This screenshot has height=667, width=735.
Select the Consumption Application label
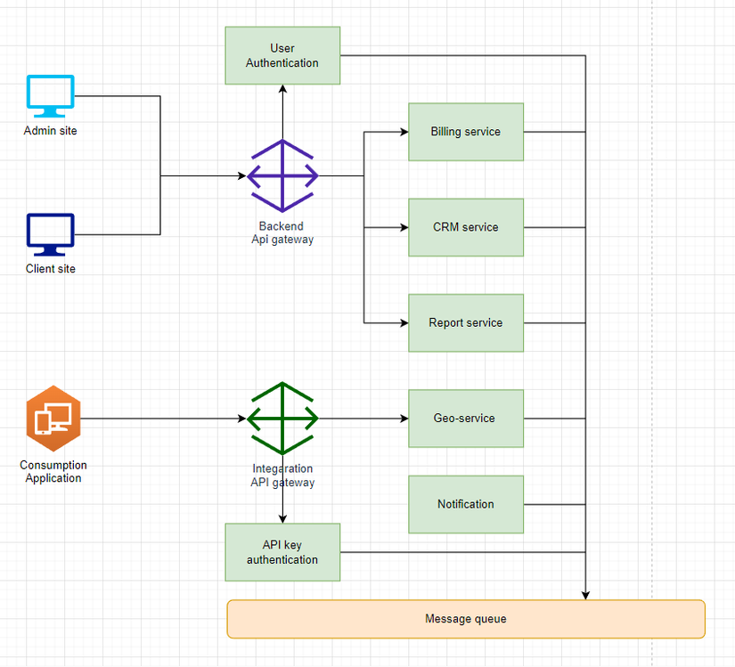pos(53,471)
